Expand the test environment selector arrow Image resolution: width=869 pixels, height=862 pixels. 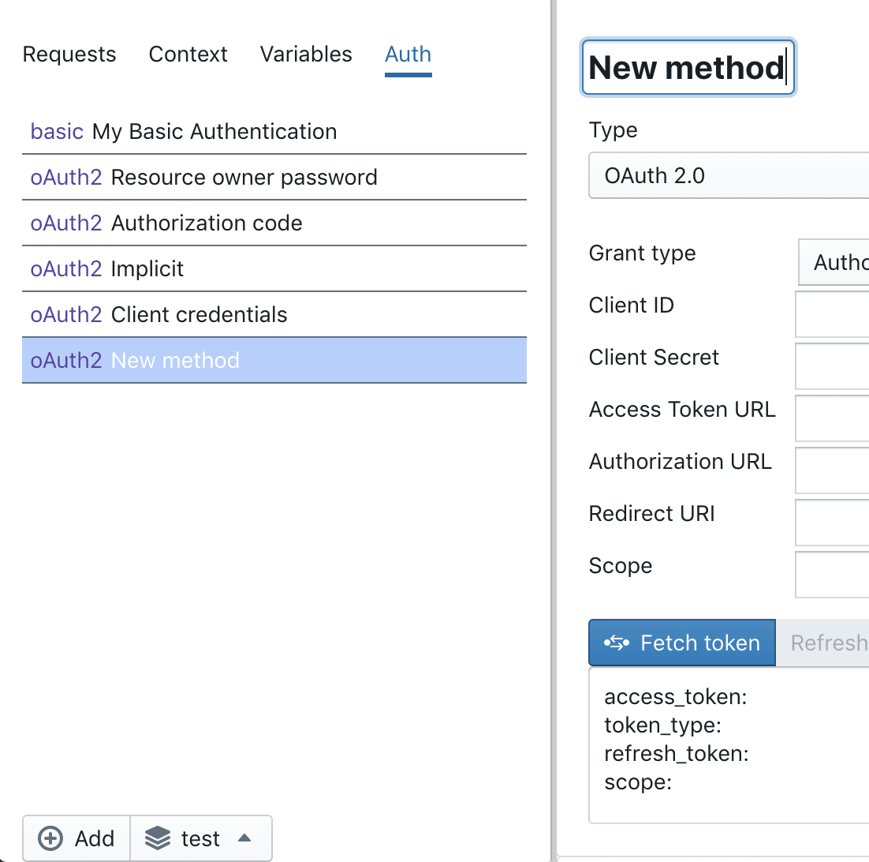(x=244, y=838)
